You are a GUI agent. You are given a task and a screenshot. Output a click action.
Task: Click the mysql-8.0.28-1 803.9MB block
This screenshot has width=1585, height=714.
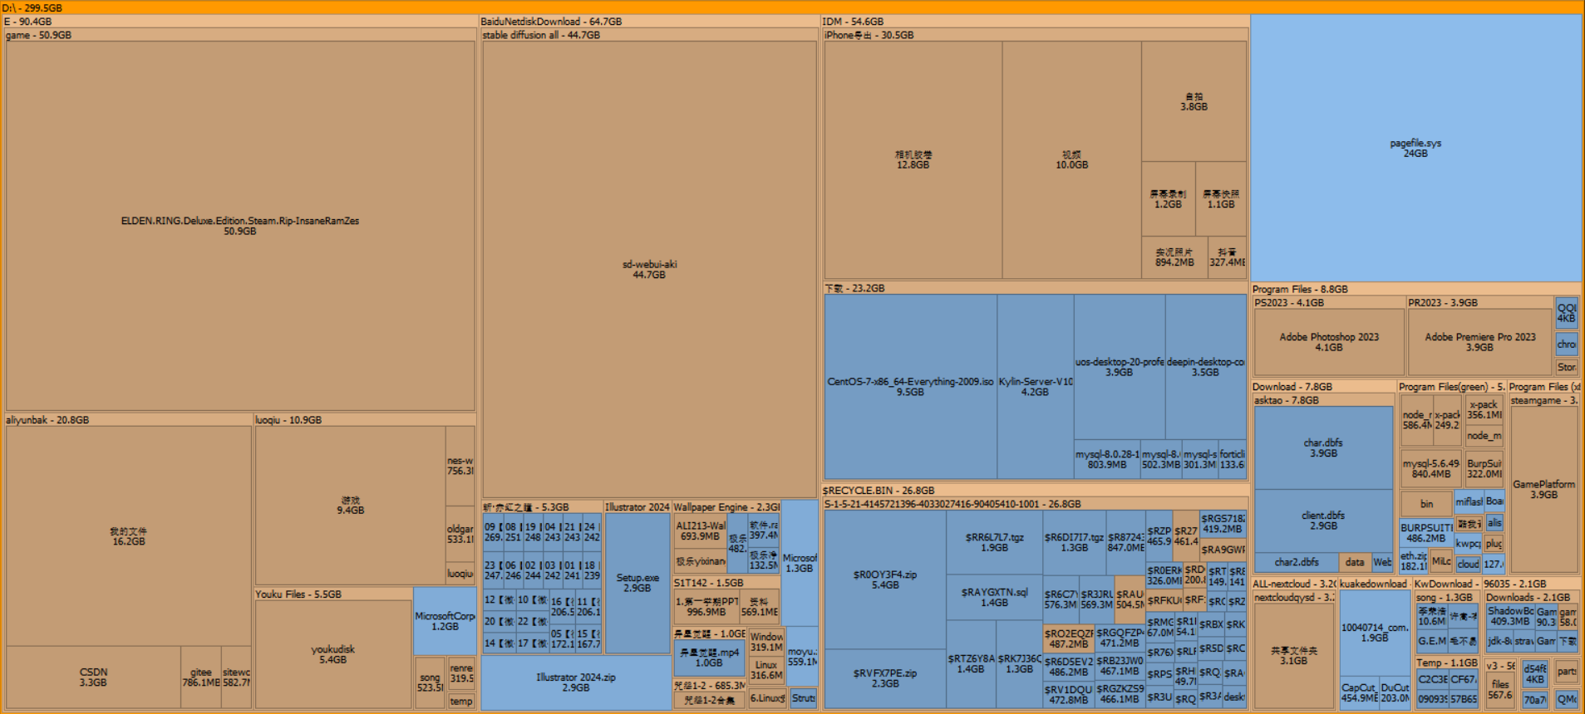[x=1107, y=459]
